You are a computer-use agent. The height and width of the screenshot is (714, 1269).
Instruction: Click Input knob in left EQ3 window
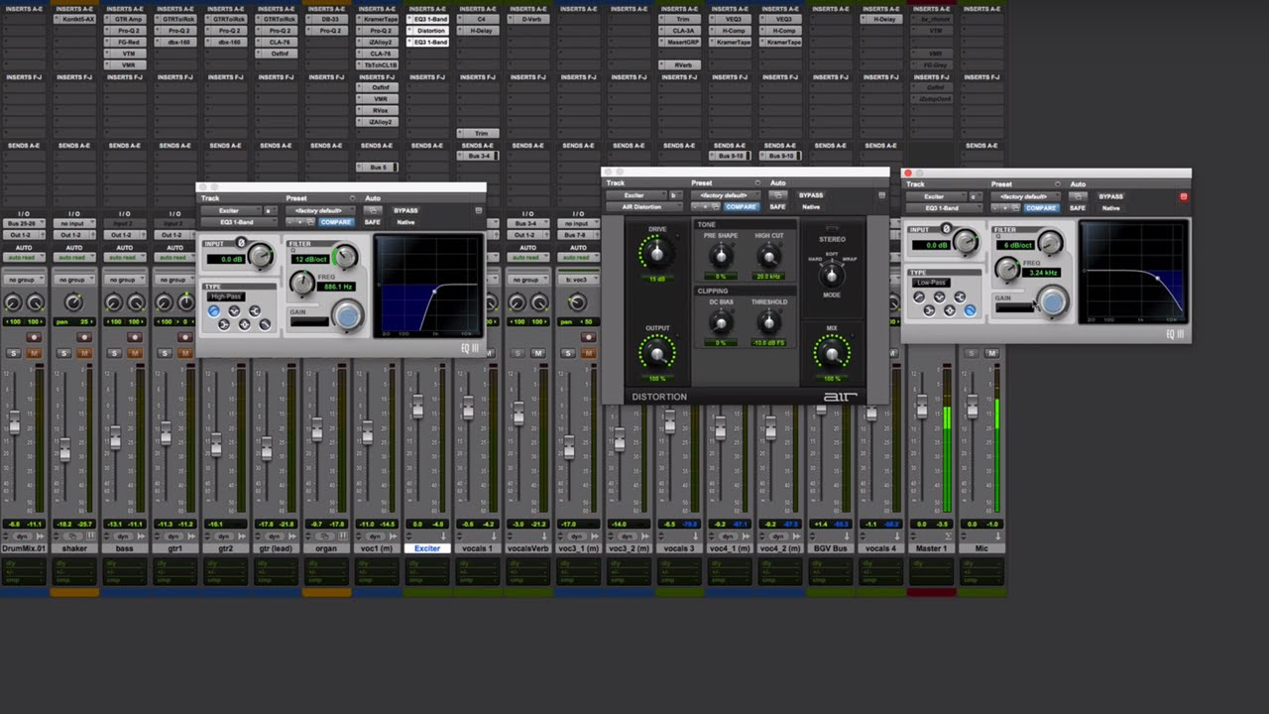[x=261, y=256]
